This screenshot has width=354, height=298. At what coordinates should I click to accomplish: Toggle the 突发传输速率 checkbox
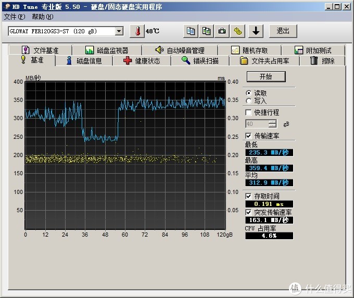click(248, 212)
